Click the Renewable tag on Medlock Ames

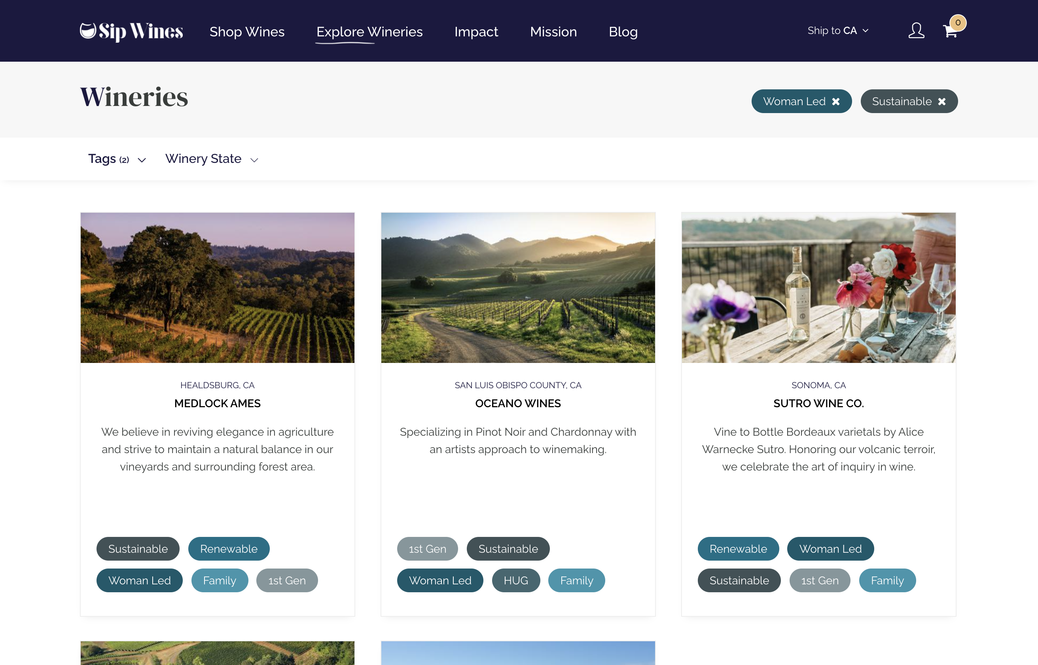[x=229, y=549]
